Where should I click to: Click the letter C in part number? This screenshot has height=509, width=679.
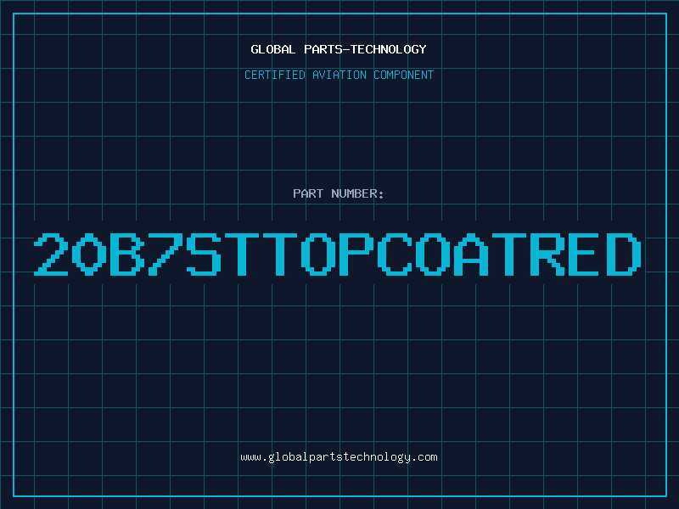point(394,255)
